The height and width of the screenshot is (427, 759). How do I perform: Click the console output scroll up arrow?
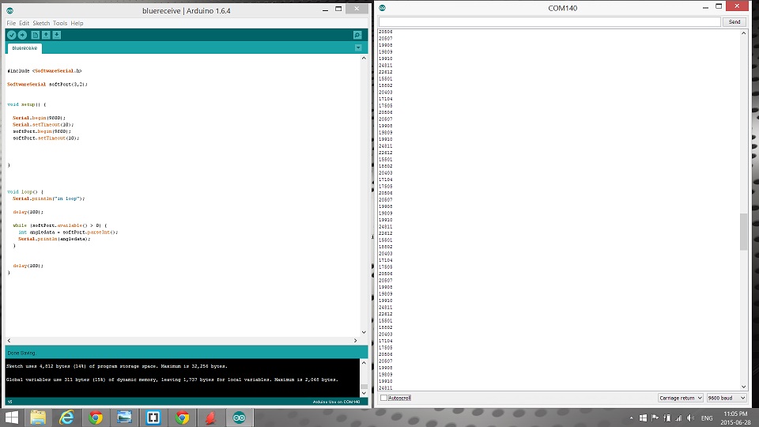pyautogui.click(x=364, y=363)
